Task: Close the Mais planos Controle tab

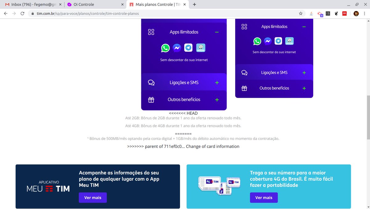Action: (x=185, y=5)
